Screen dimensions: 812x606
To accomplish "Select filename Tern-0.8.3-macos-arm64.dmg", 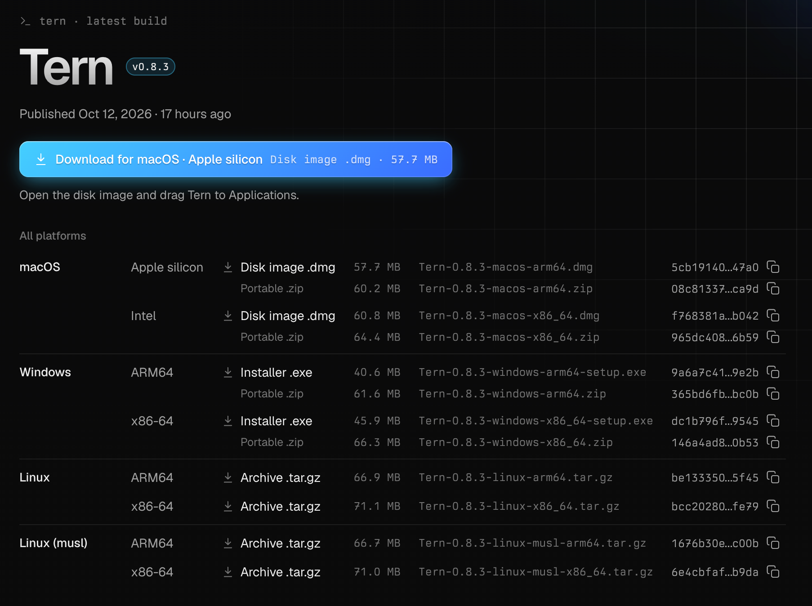I will [505, 267].
